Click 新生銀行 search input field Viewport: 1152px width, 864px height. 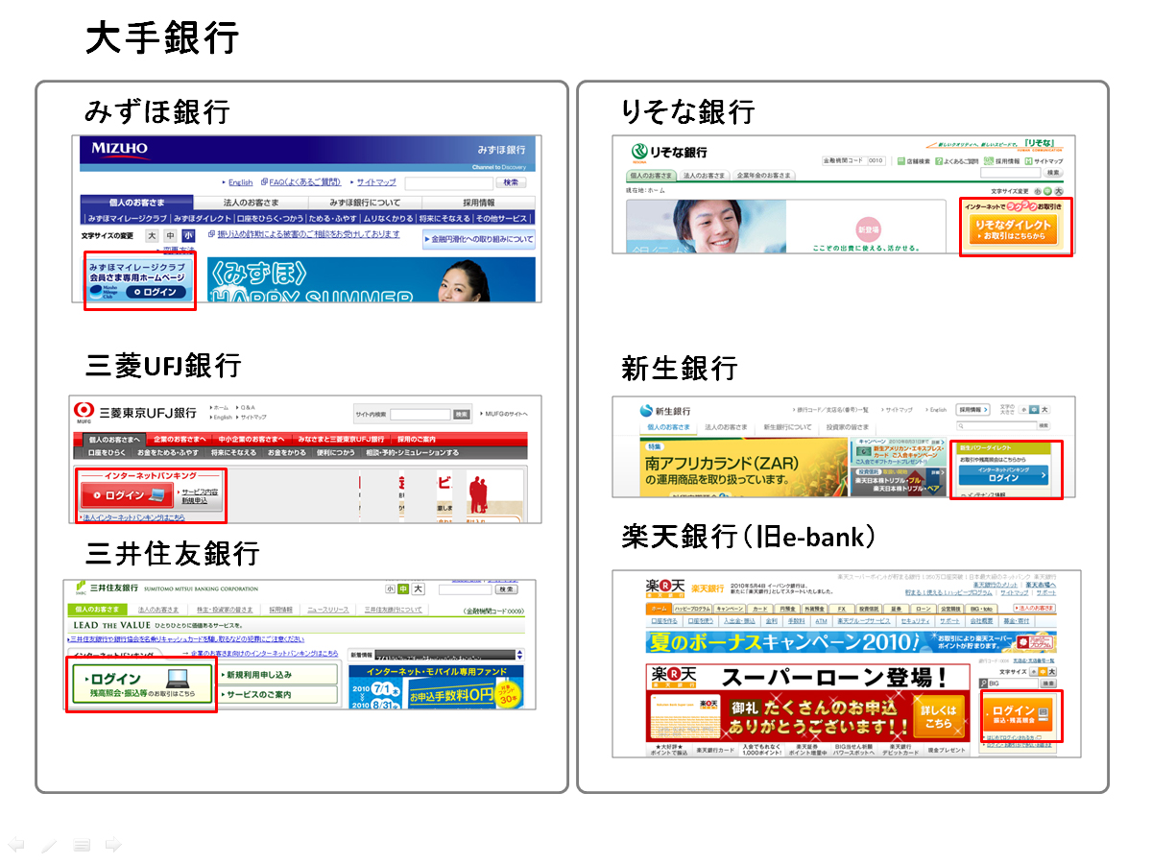coord(996,426)
